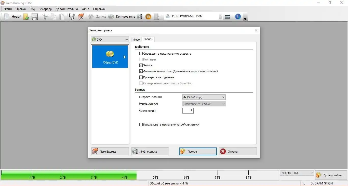Close the Записать проект dialog

[x=256, y=30]
